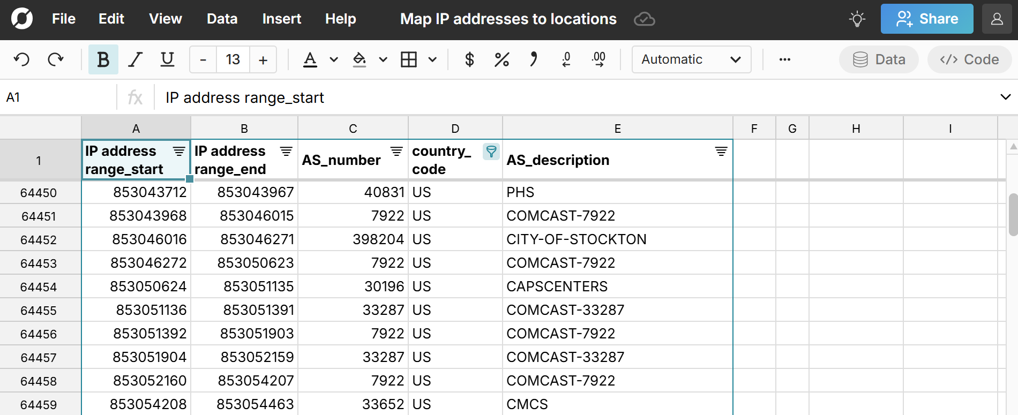Viewport: 1018px width, 415px height.
Task: Expand the text color options arrow
Action: pos(334,59)
